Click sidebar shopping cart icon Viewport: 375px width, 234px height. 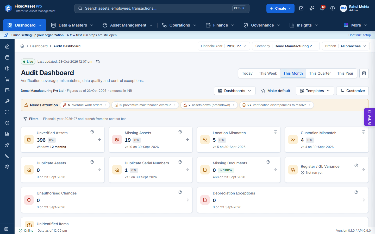pos(7,79)
